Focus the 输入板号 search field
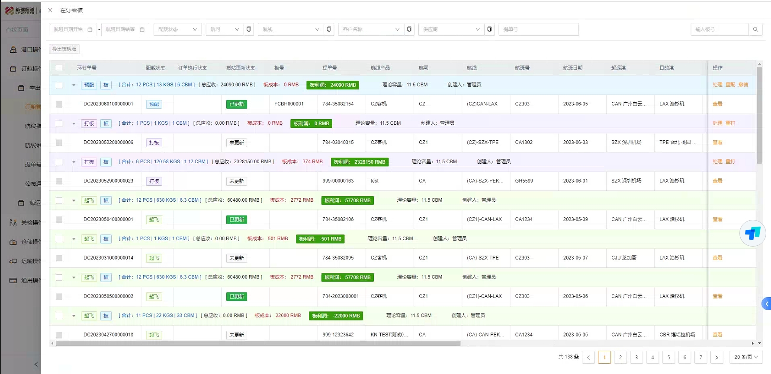Image resolution: width=771 pixels, height=374 pixels. [720, 29]
